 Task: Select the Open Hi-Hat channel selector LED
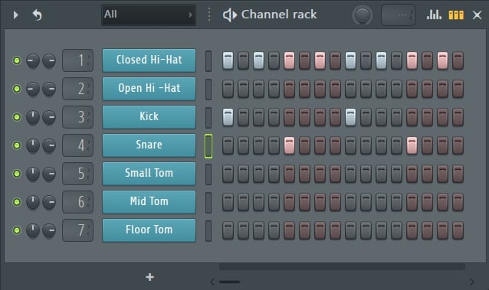208,90
